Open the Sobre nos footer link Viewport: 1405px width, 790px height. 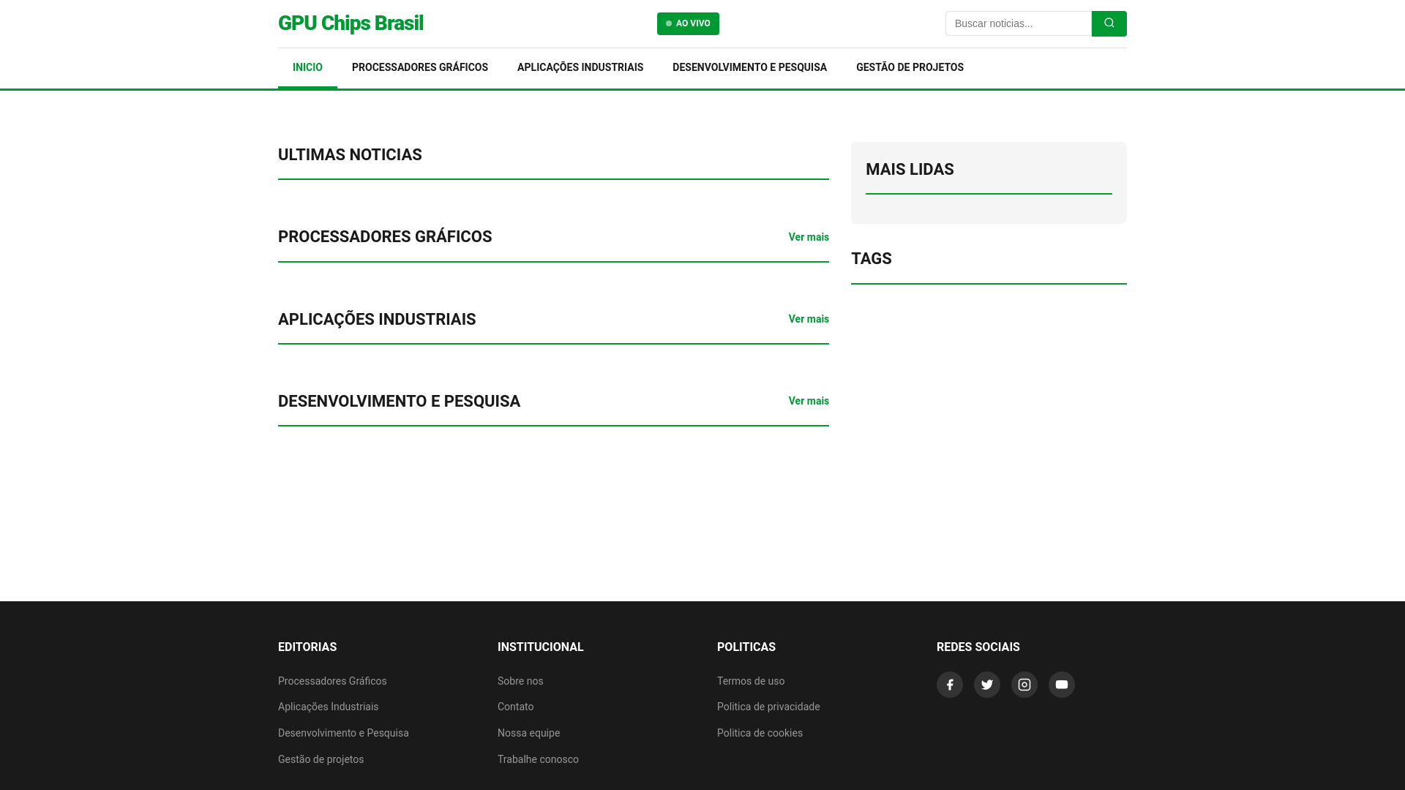(520, 681)
